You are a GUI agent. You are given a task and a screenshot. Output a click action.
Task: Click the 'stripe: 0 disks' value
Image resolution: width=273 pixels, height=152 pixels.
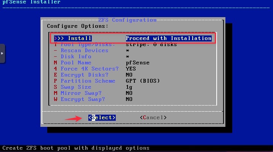(x=151, y=45)
